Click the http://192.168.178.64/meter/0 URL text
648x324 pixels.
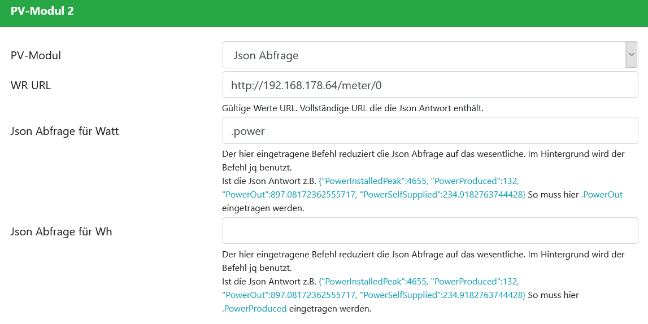pos(306,85)
